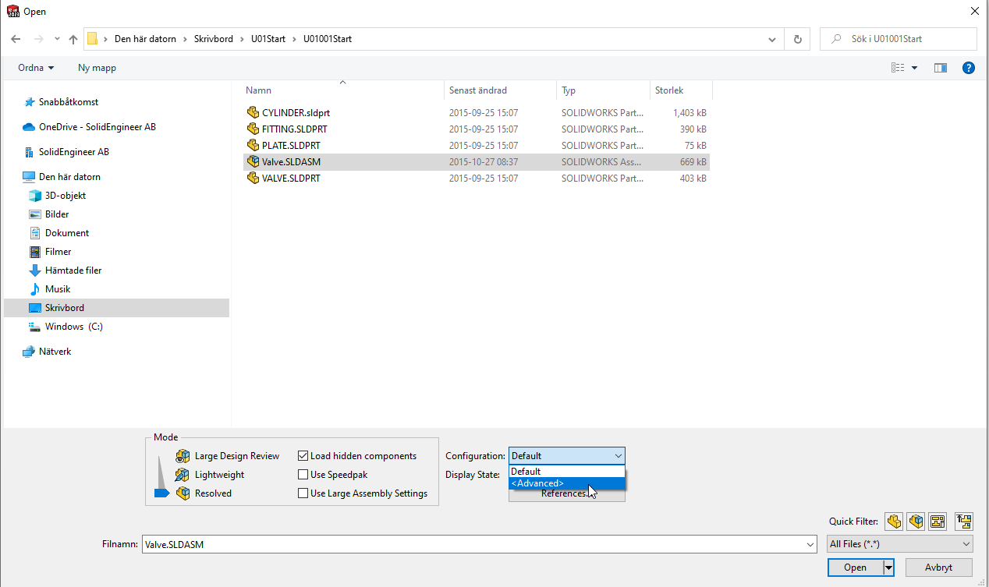This screenshot has height=587, width=989.
Task: Open the All Files type dropdown
Action: tap(899, 544)
